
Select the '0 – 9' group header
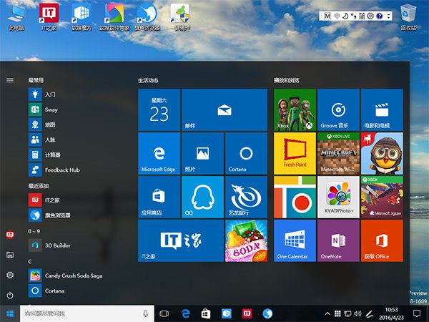tap(34, 231)
